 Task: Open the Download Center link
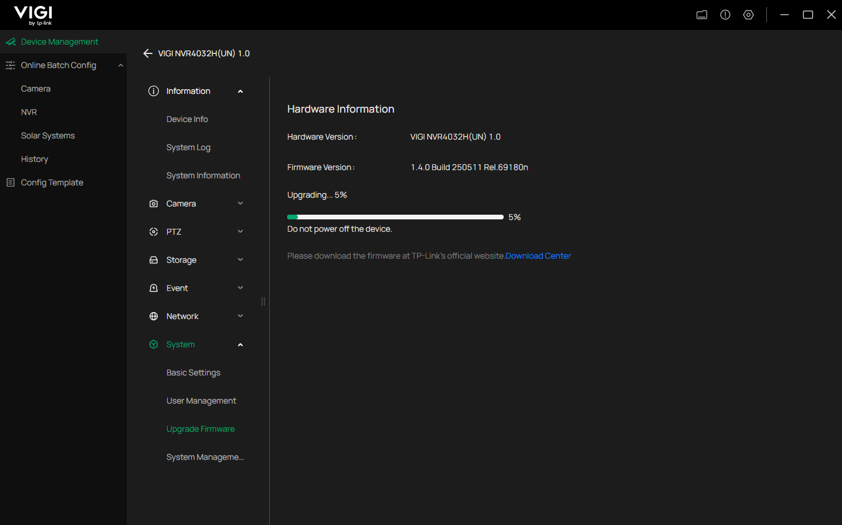click(538, 256)
